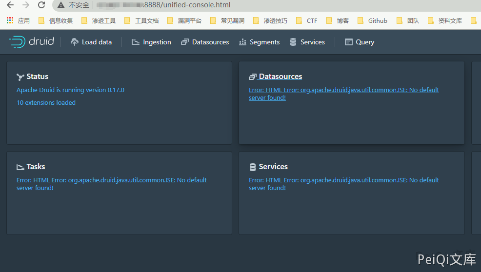481x272 pixels.
Task: Open Datasources in the top navigation
Action: (205, 42)
